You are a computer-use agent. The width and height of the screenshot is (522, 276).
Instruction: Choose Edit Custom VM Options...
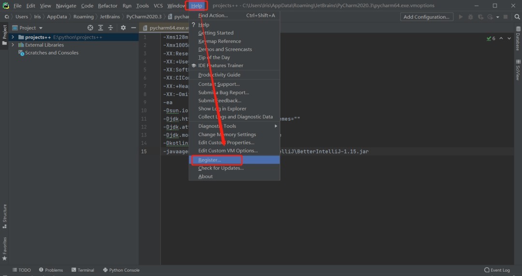point(234,151)
